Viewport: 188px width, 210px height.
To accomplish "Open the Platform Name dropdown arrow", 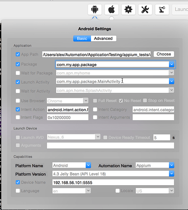I will tap(88, 165).
